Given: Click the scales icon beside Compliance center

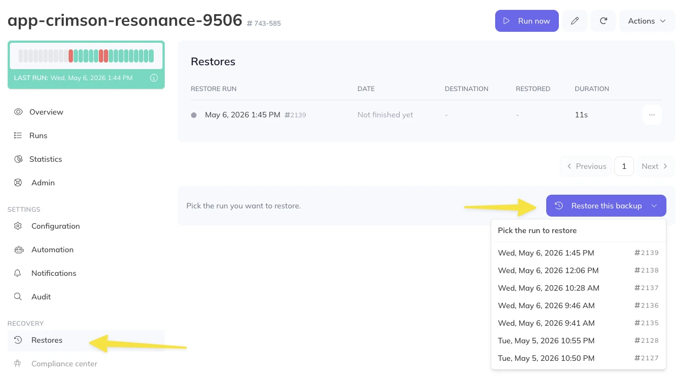Looking at the screenshot, I should (18, 364).
